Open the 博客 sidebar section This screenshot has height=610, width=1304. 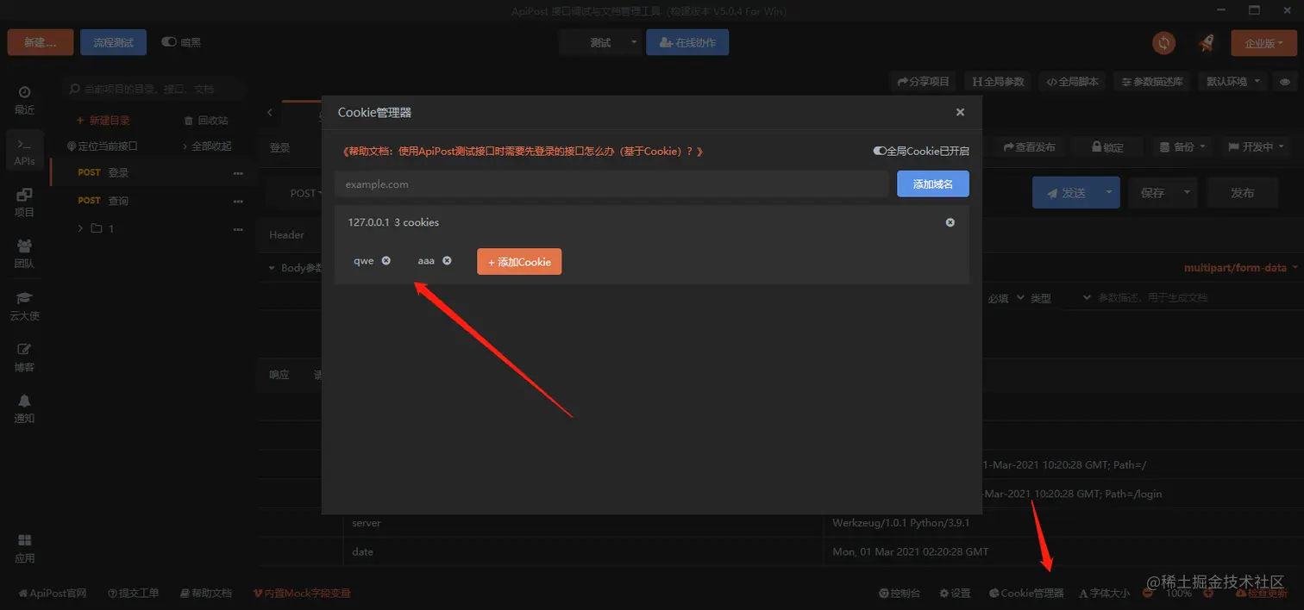[x=24, y=358]
